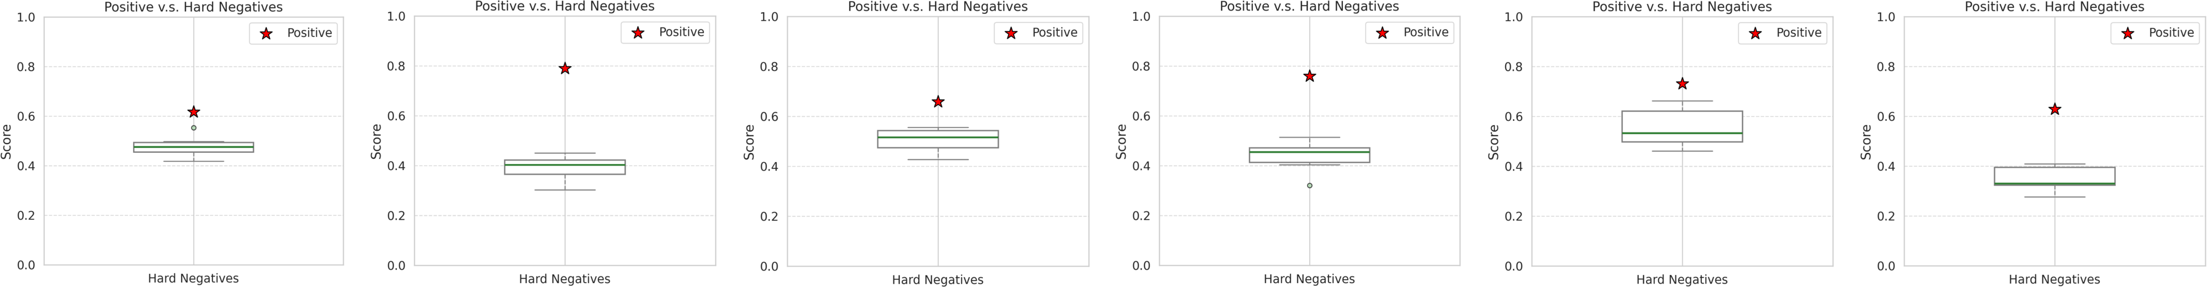Click the third chart's red Positive star marker
2207x287 pixels.
938,102
